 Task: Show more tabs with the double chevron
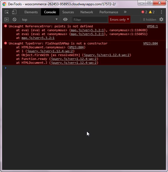pos(125,12)
